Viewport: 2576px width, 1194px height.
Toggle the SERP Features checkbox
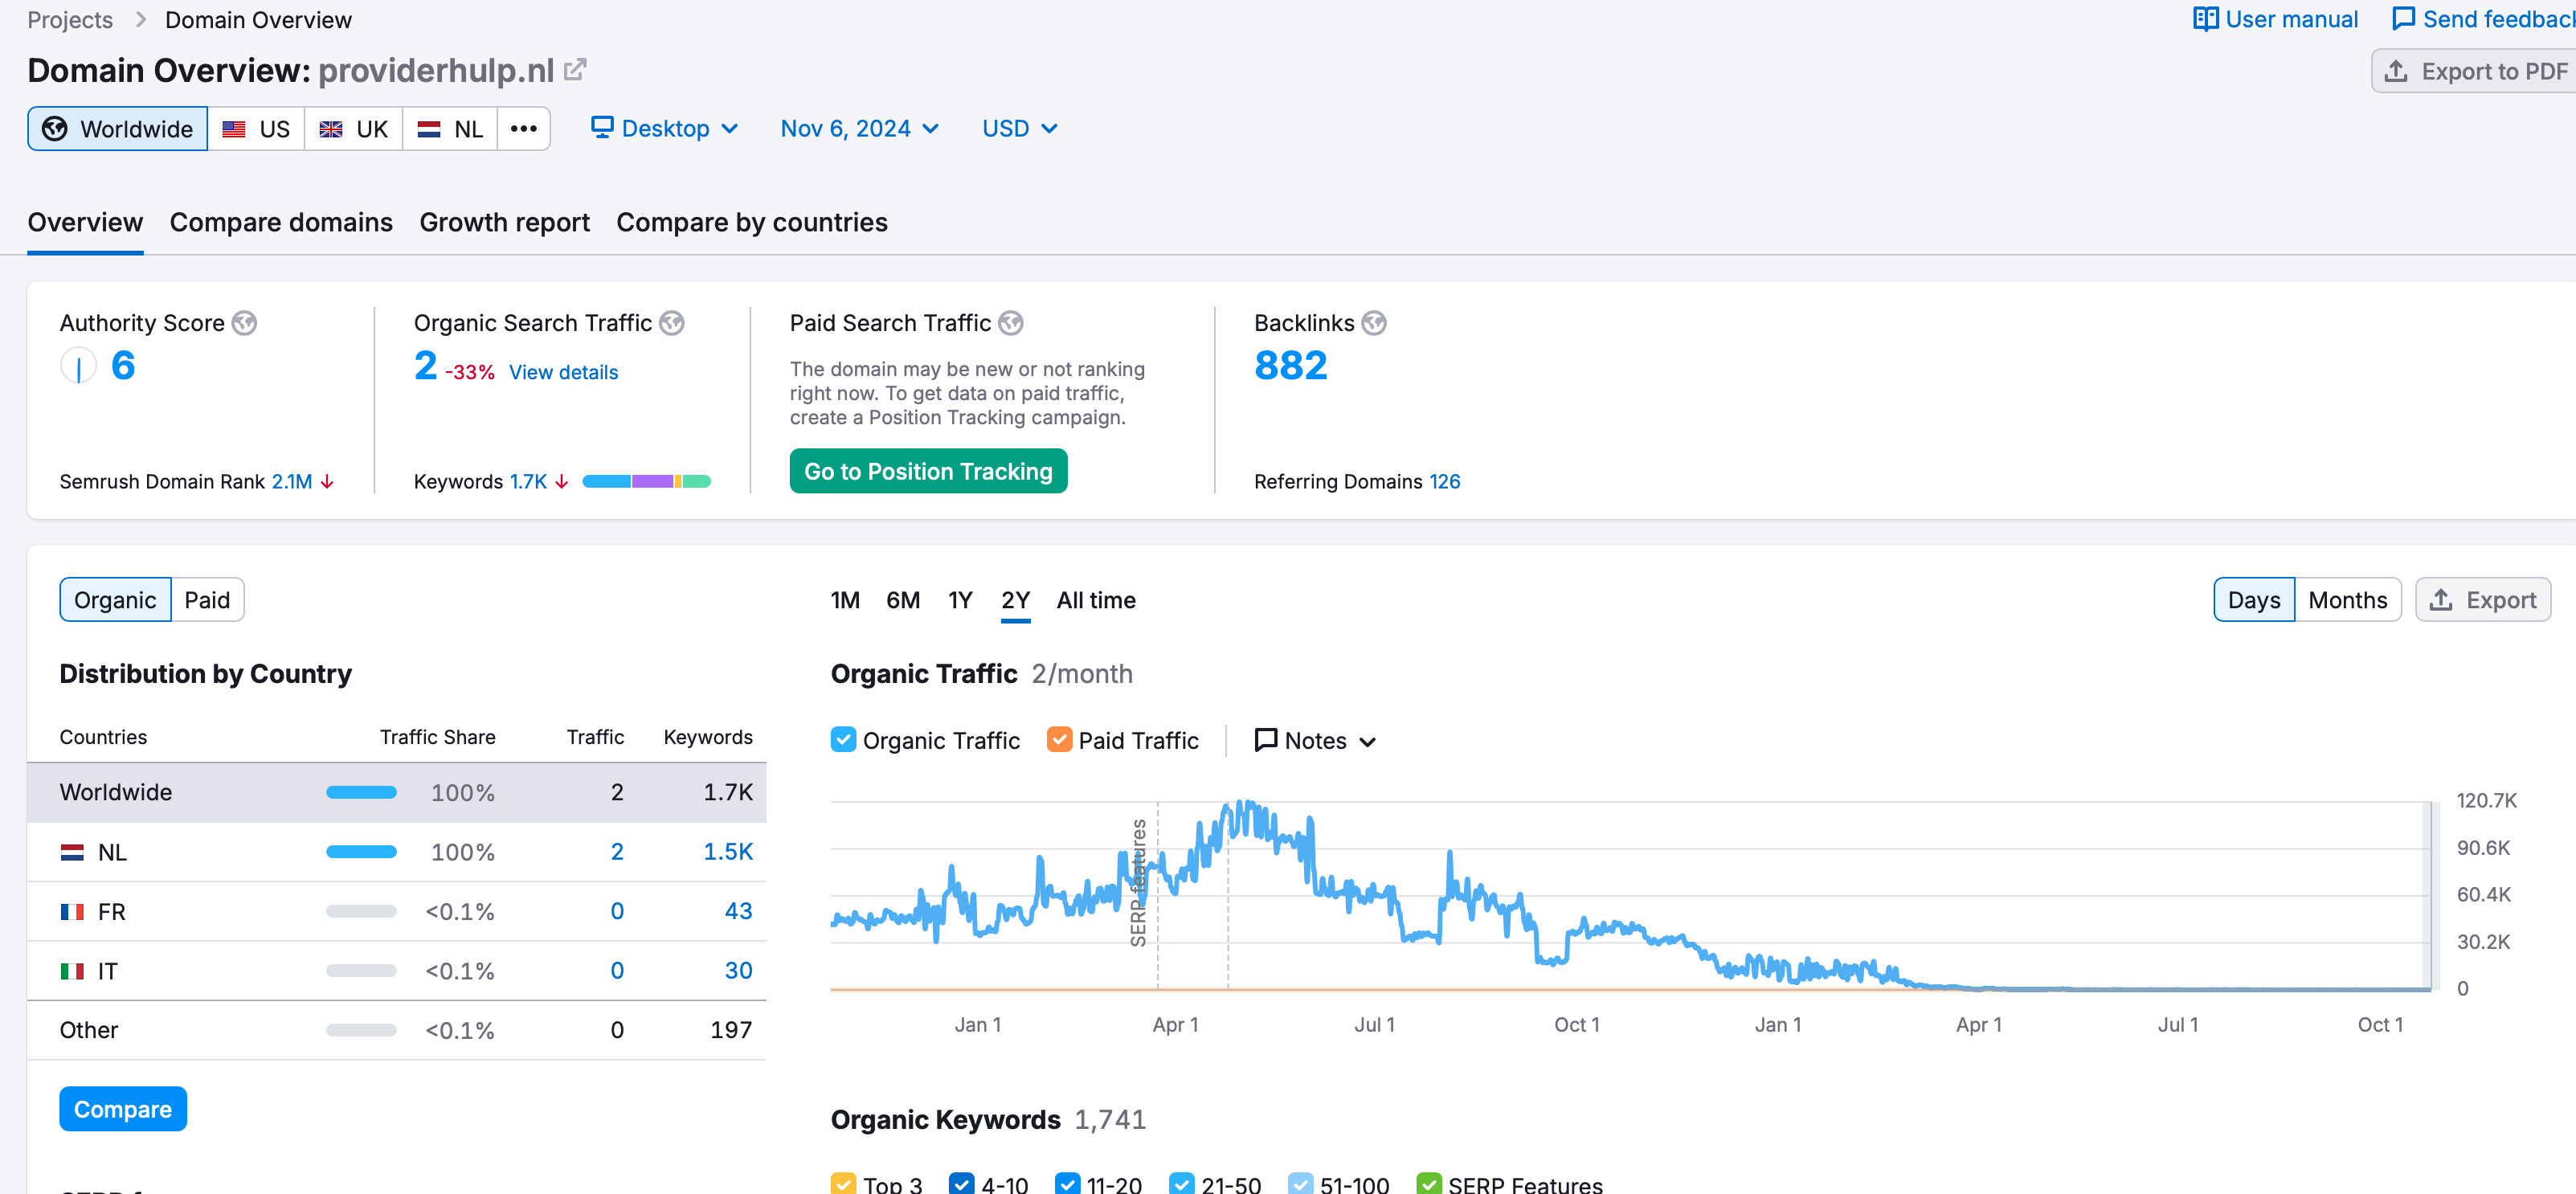coord(1428,1184)
